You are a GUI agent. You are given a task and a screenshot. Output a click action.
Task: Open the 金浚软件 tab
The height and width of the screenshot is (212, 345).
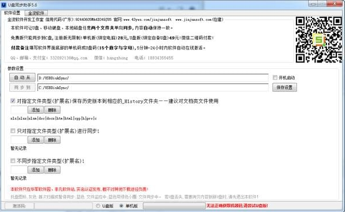coord(36,13)
